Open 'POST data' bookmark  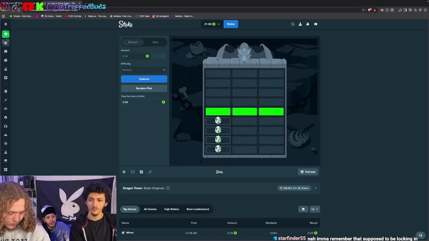click(x=142, y=16)
